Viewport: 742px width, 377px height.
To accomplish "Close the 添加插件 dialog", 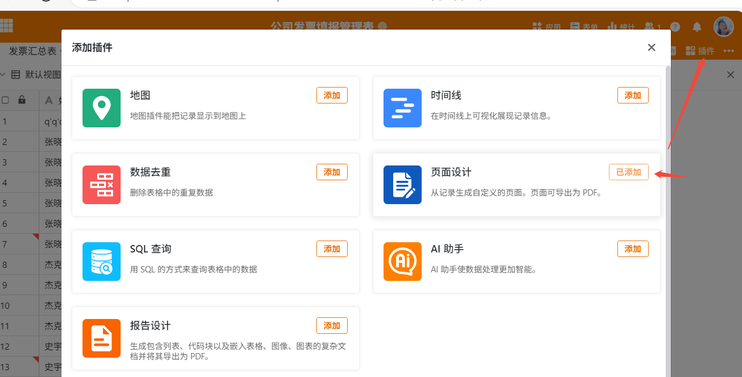I will (652, 48).
